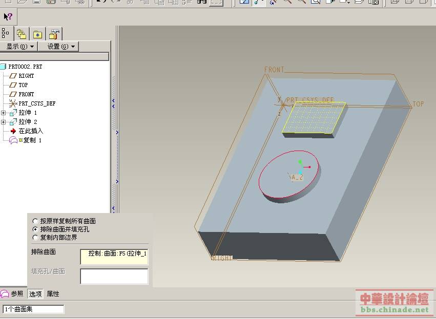Screen dimensions: 436x319
Task: Click the 1个曲面集 collector box
Action: pos(33,309)
